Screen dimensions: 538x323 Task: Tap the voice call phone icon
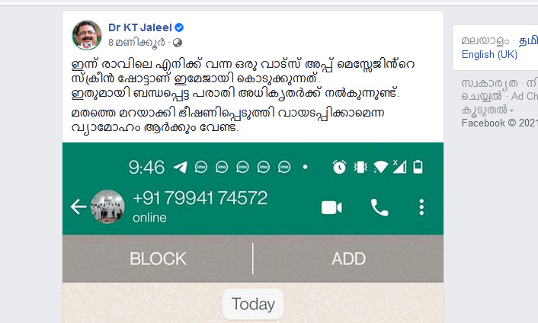point(379,207)
